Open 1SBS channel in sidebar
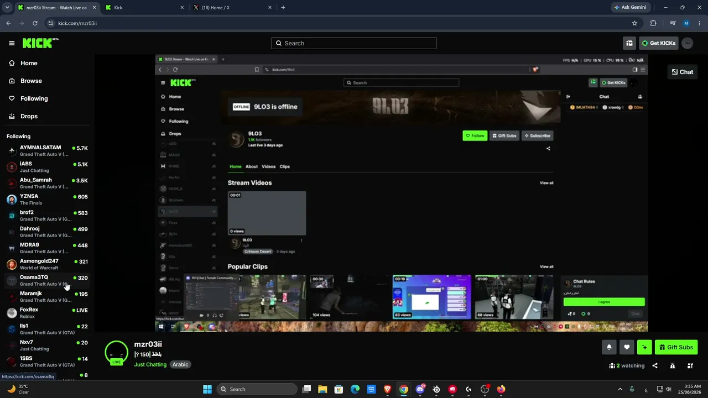Viewport: 708px width, 398px height. [47, 362]
